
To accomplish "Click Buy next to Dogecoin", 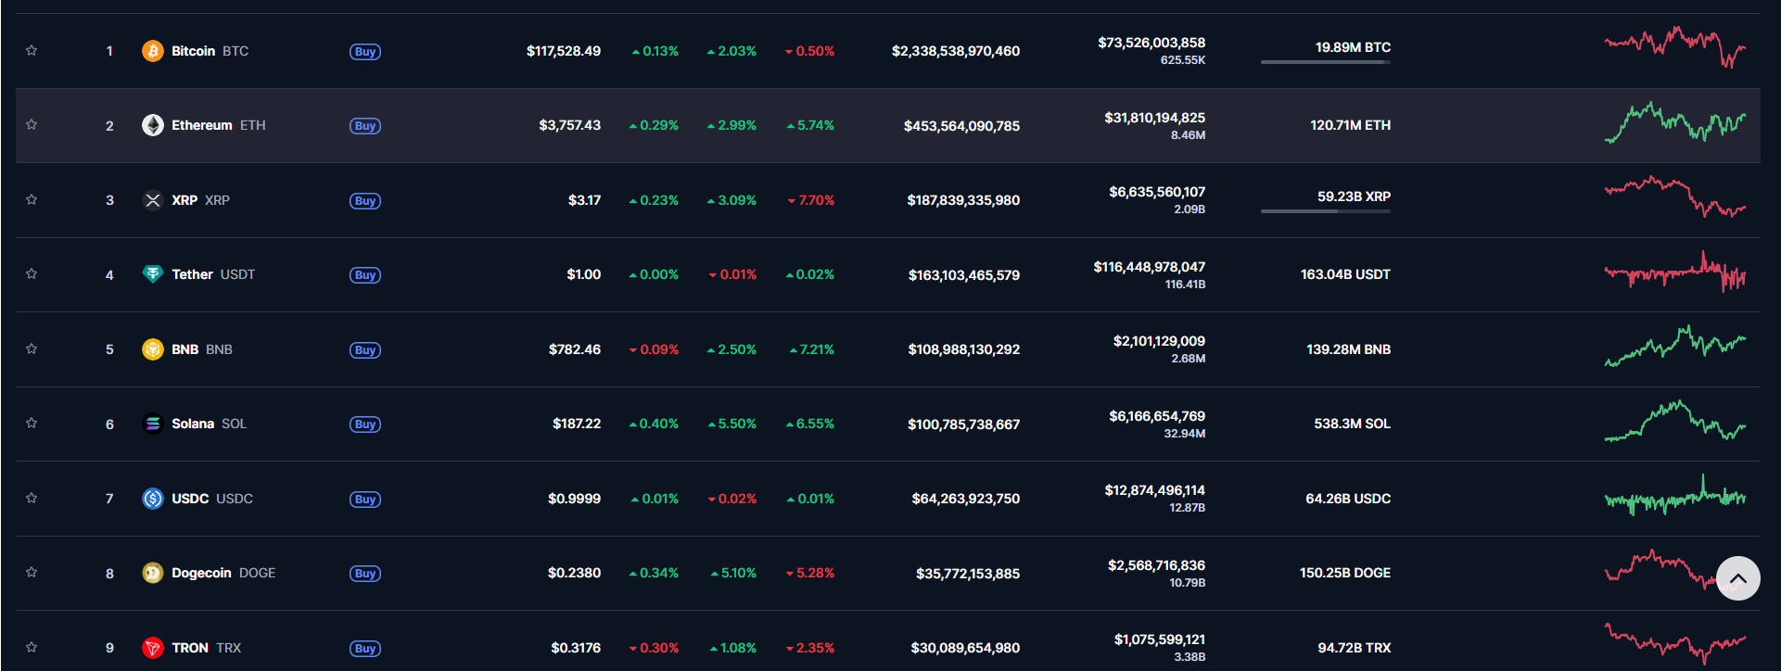I will [x=365, y=574].
